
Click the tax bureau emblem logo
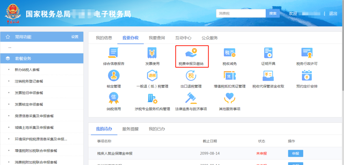click(13, 14)
